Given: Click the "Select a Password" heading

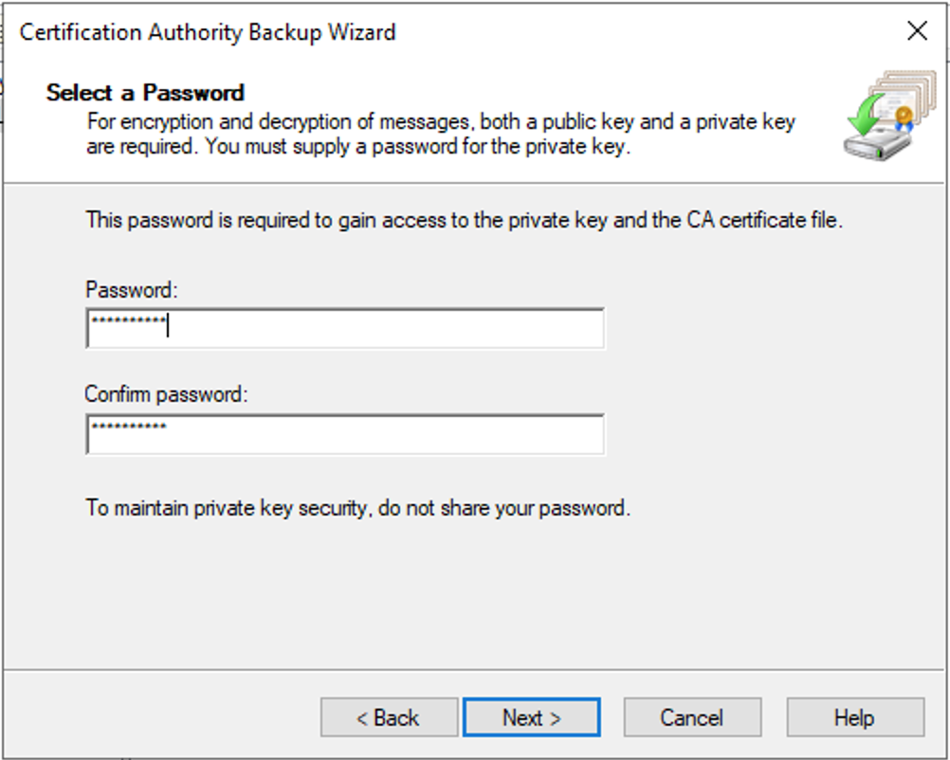Looking at the screenshot, I should point(145,93).
